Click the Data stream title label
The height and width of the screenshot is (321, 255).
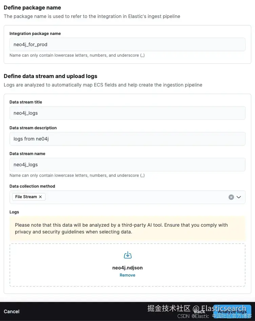click(x=26, y=102)
